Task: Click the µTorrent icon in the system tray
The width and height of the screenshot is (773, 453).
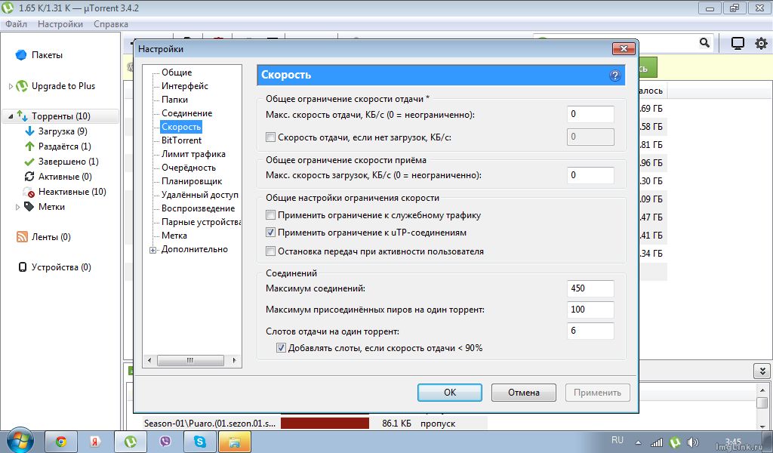Action: coord(675,442)
